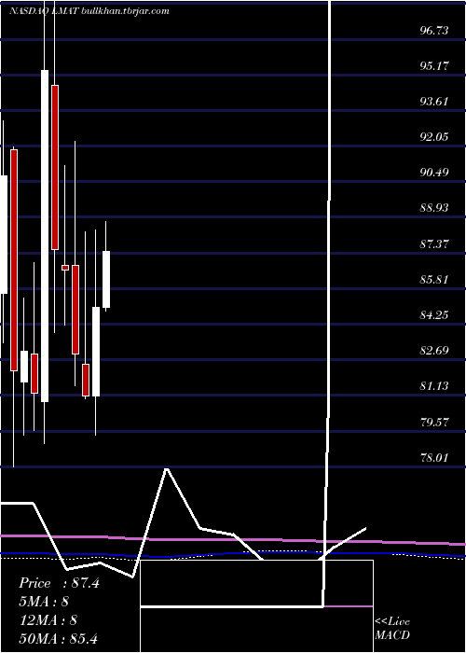Screen dimensions: 466x653
Task: Click the NASDAQ LMAT chart title text
Action: click(89, 11)
